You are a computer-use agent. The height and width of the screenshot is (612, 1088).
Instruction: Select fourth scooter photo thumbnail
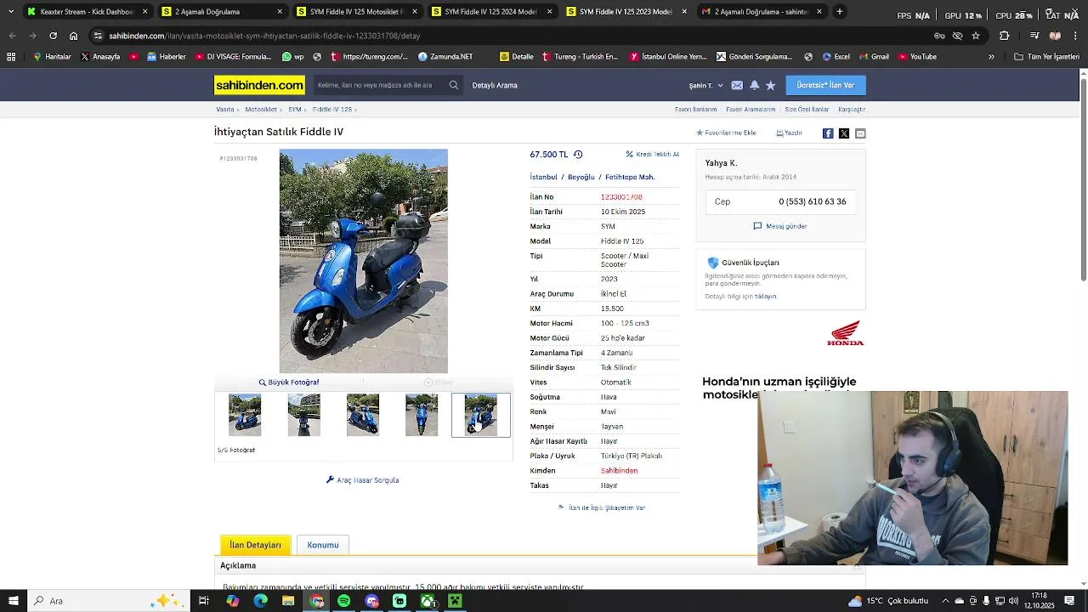point(422,415)
